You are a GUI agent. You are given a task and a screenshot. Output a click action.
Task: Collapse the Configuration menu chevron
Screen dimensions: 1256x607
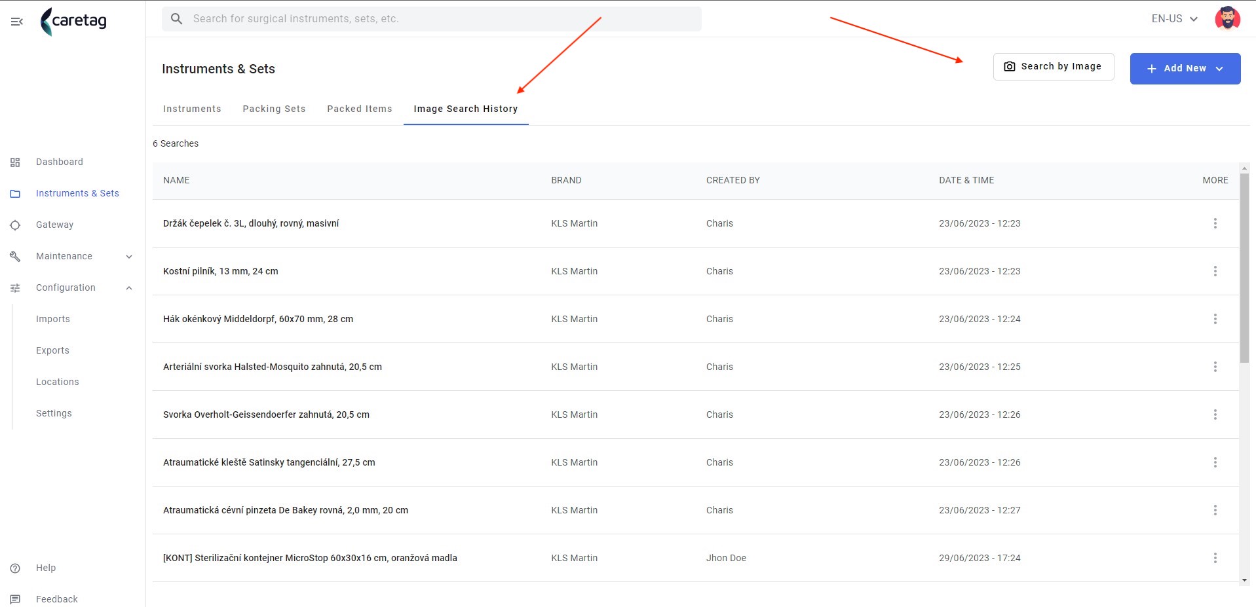[129, 288]
